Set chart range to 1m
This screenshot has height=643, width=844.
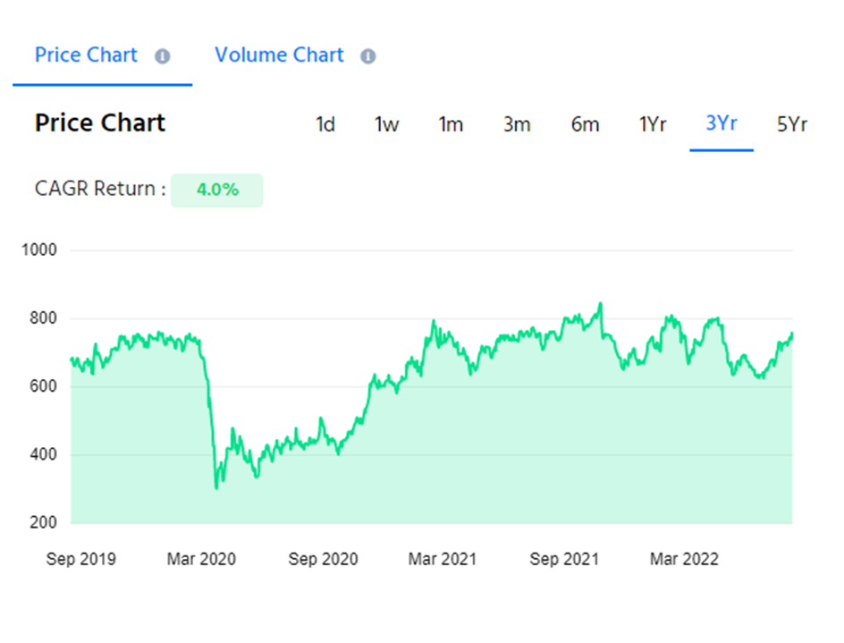pos(451,124)
